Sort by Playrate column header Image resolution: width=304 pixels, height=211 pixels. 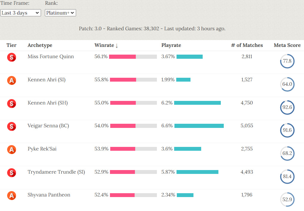(171, 45)
